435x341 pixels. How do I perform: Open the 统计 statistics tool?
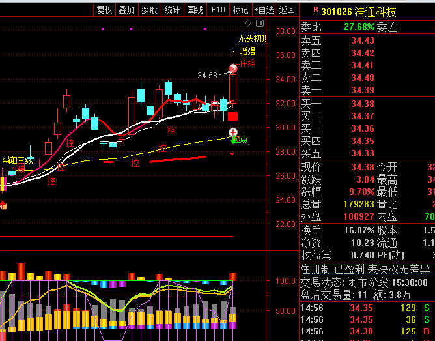tap(172, 10)
